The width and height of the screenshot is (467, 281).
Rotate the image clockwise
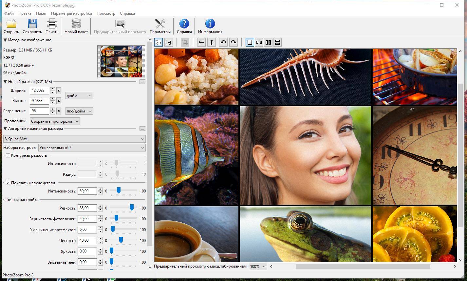(x=233, y=42)
